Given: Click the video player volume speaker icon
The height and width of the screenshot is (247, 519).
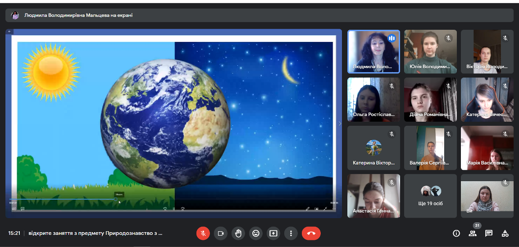Looking at the screenshot, I should [x=14, y=209].
